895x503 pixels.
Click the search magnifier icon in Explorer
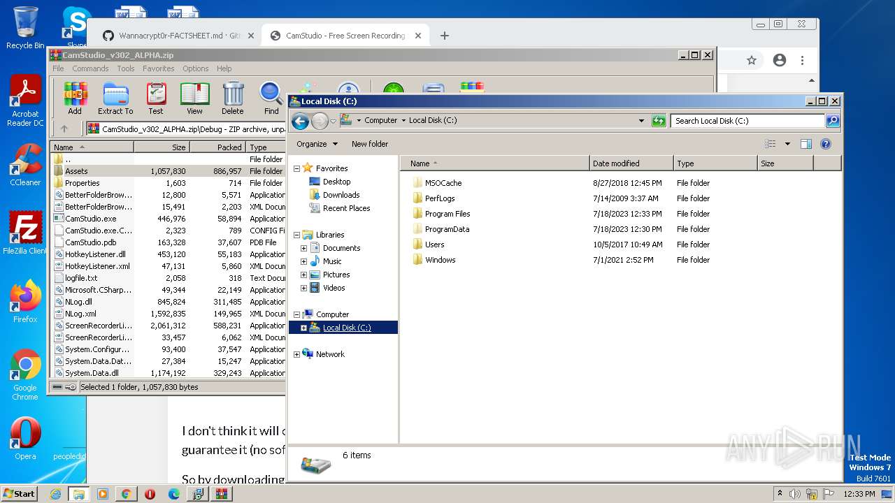click(x=832, y=121)
